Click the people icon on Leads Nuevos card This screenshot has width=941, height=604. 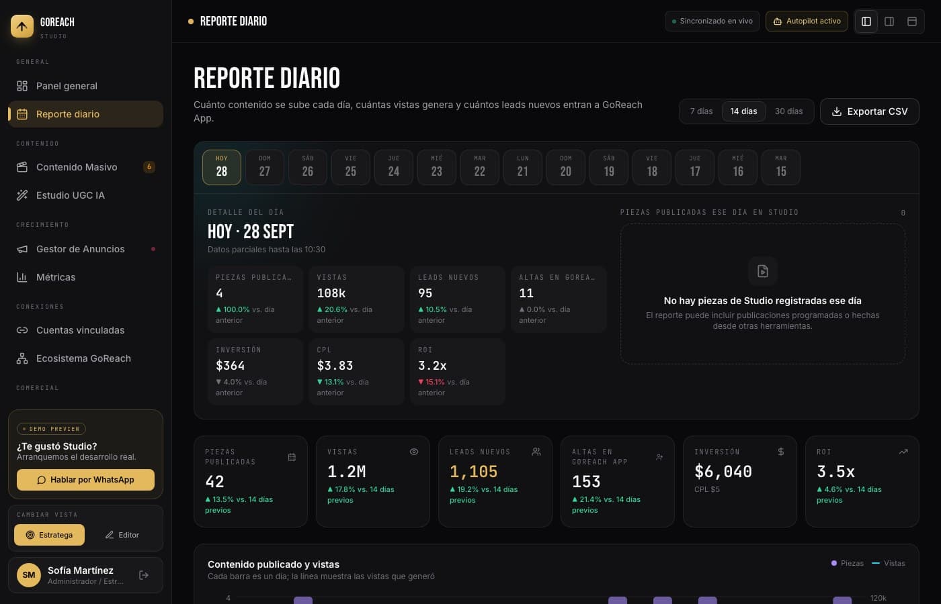click(x=536, y=452)
